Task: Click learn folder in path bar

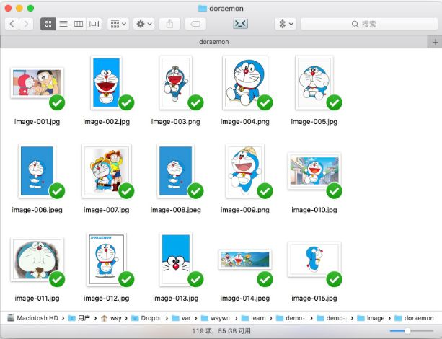Action: pyautogui.click(x=254, y=318)
